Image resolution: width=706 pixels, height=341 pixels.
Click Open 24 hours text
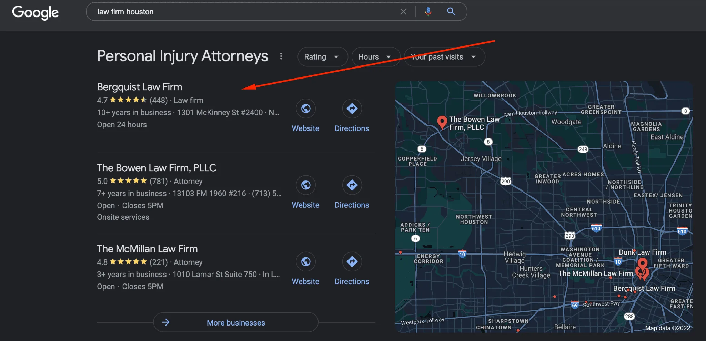point(122,124)
